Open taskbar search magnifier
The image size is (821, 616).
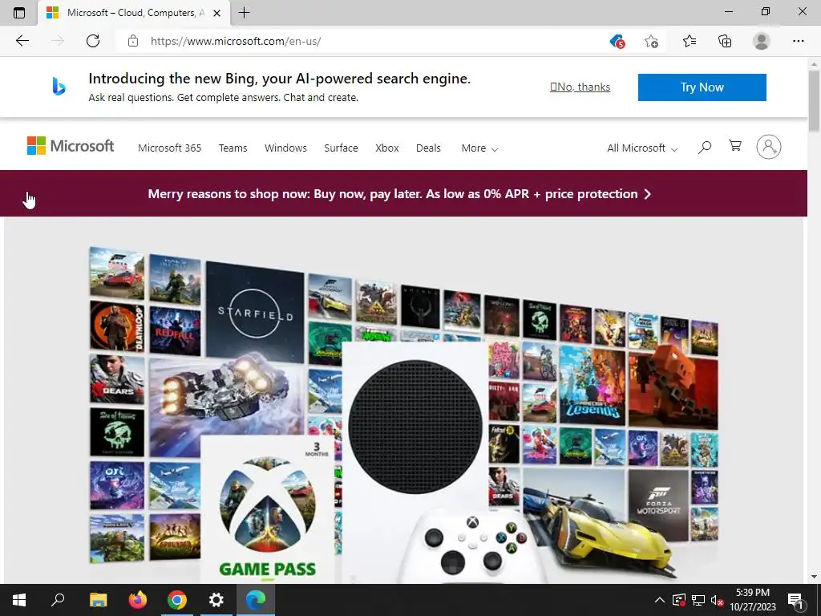[58, 600]
